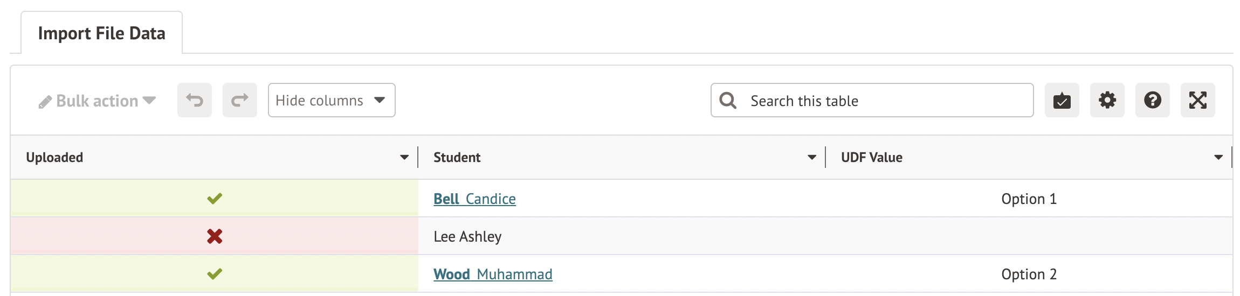
Task: Open the Uploaded column menu arrow
Action: click(x=404, y=157)
